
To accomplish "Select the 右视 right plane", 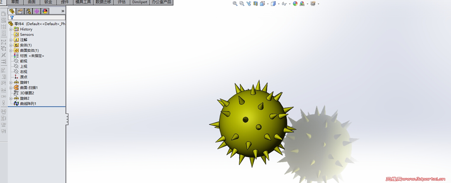I will (x=24, y=72).
